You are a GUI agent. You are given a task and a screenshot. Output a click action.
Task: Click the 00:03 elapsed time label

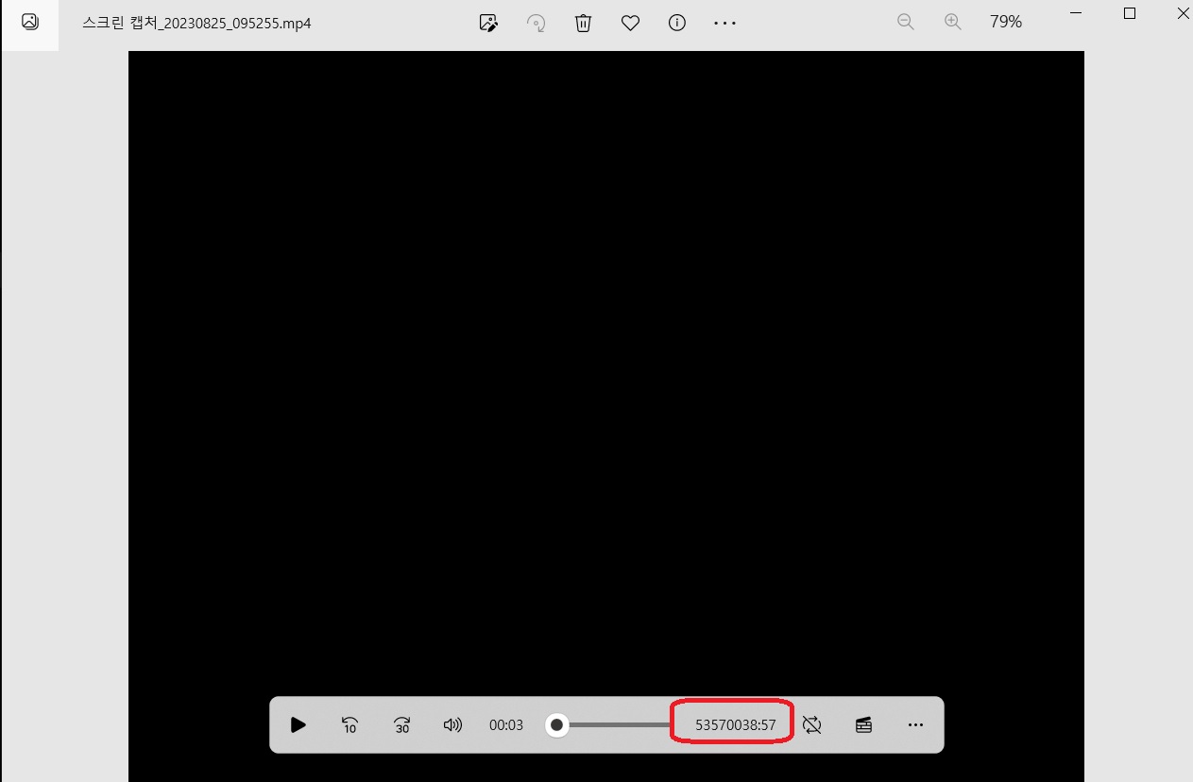click(x=506, y=725)
